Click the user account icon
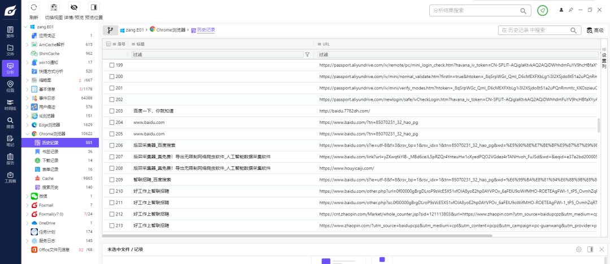610x264 pixels. coord(561,10)
